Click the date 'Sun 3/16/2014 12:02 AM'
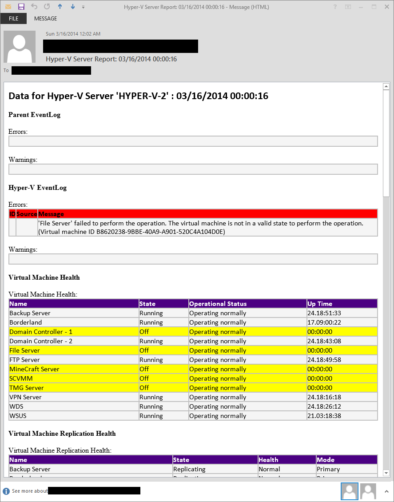The image size is (394, 502). click(73, 34)
